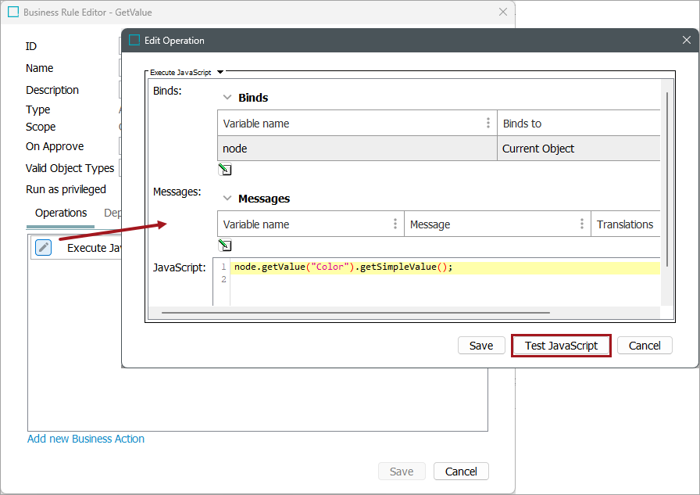This screenshot has width=700, height=495.
Task: Switch to the Operations tab
Action: [x=61, y=213]
